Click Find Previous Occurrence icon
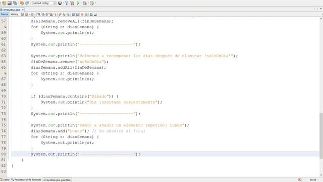The width and height of the screenshot is (323, 182). pos(43,14)
